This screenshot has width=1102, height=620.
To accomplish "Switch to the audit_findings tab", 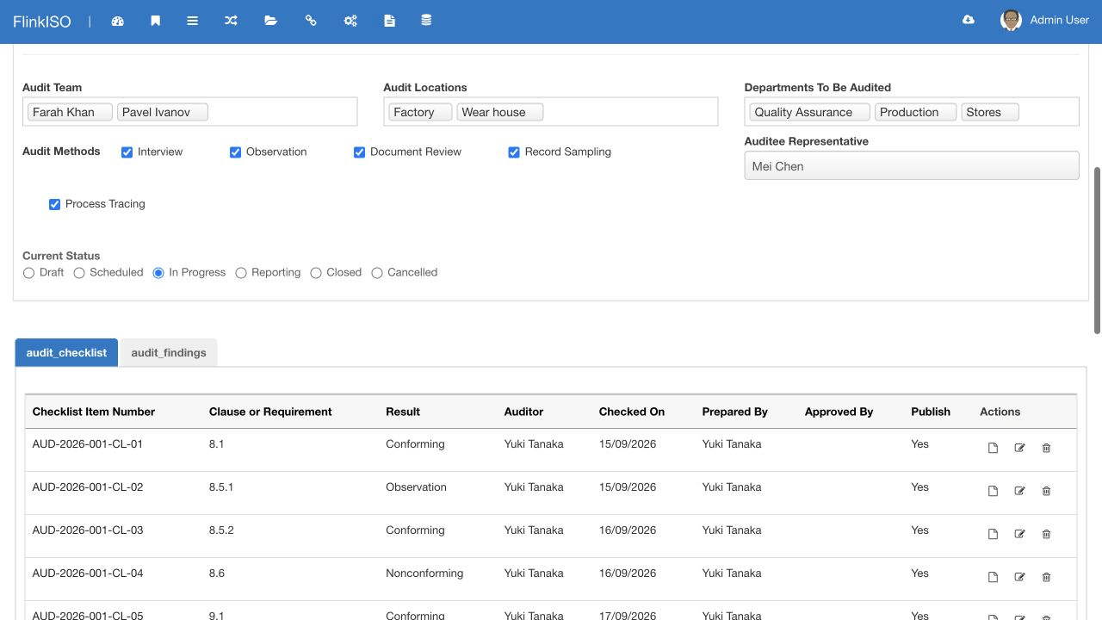I will 169,352.
